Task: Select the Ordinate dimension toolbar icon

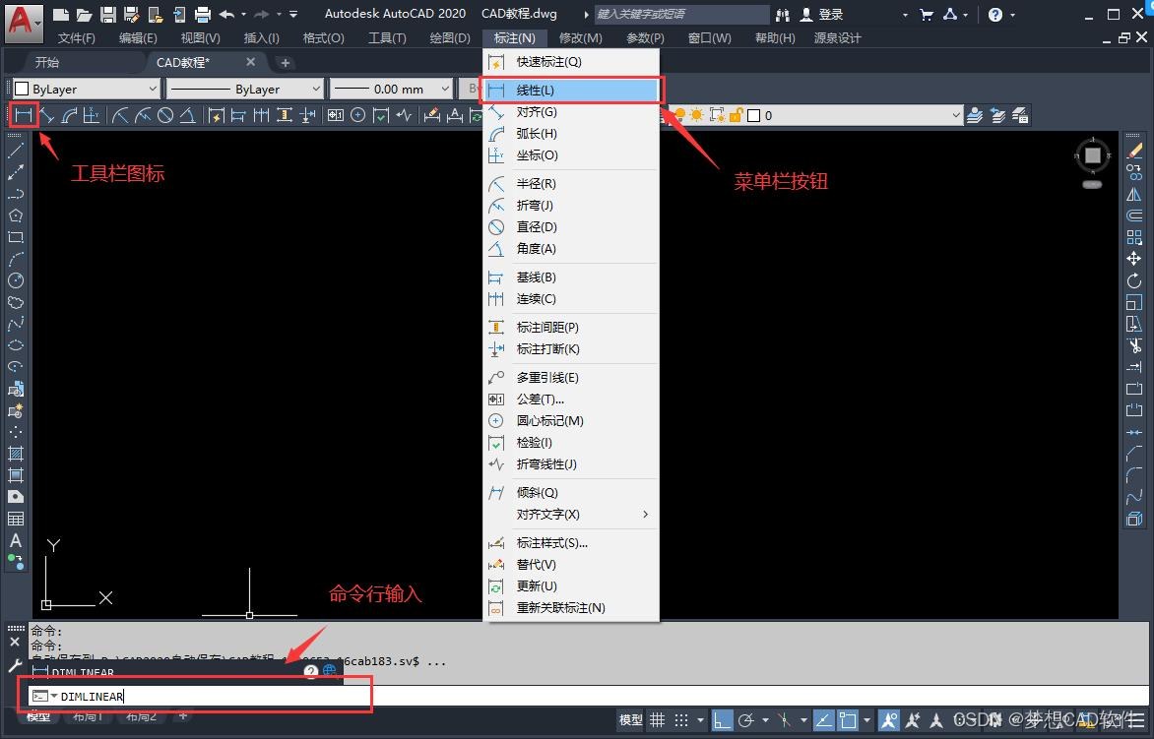Action: click(92, 115)
